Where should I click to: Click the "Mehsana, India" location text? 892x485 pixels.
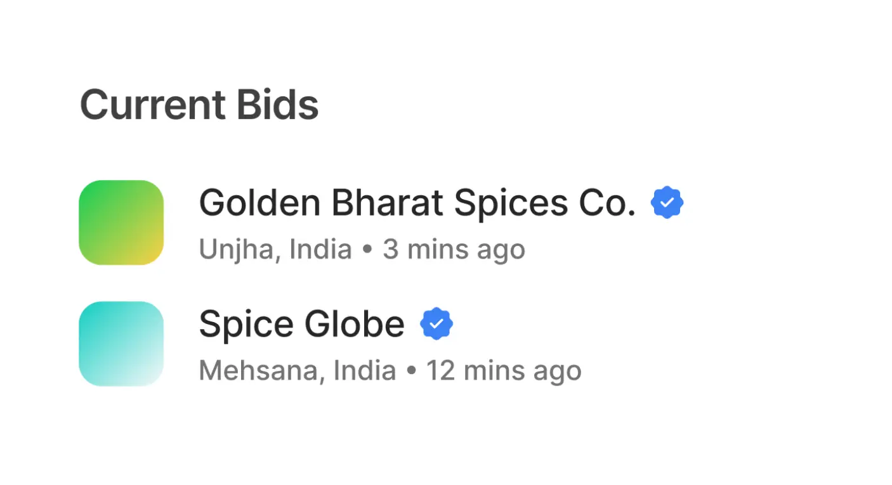coord(298,371)
